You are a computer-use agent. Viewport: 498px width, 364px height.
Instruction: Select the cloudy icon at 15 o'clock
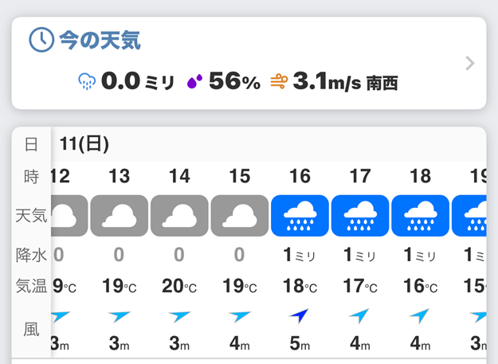click(240, 216)
